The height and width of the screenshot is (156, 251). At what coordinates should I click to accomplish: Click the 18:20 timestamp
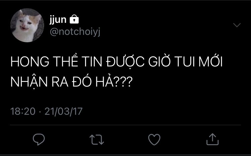click(23, 111)
